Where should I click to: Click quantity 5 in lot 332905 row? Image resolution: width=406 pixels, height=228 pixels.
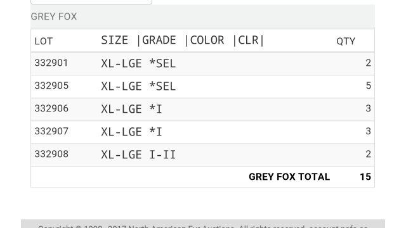368,85
